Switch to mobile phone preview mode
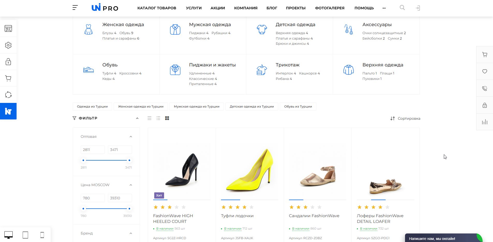493x242 pixels. click(x=42, y=235)
